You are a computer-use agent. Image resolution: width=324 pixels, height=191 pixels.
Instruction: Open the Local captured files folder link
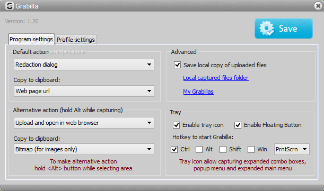coord(216,78)
